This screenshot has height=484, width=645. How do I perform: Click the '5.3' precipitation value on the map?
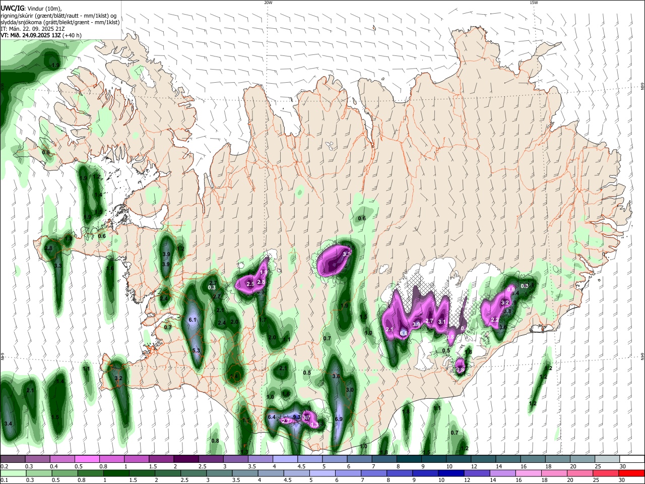tap(196, 350)
